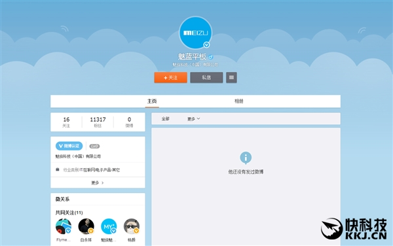Click the 微博认证 verification badge
The height and width of the screenshot is (246, 393).
(x=69, y=146)
